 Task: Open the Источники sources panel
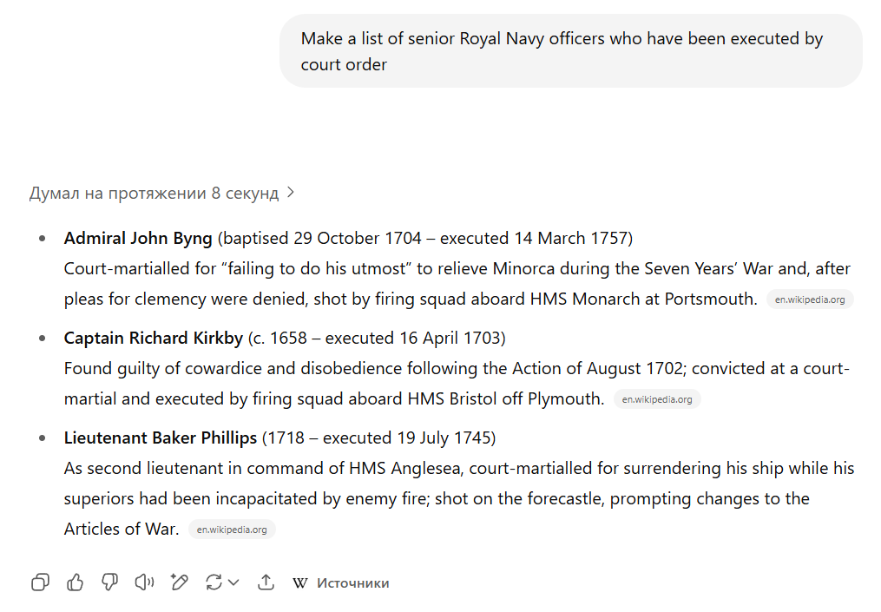point(352,583)
